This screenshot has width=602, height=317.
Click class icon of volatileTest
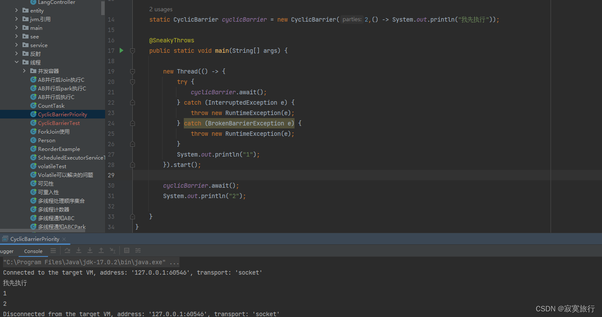click(33, 166)
